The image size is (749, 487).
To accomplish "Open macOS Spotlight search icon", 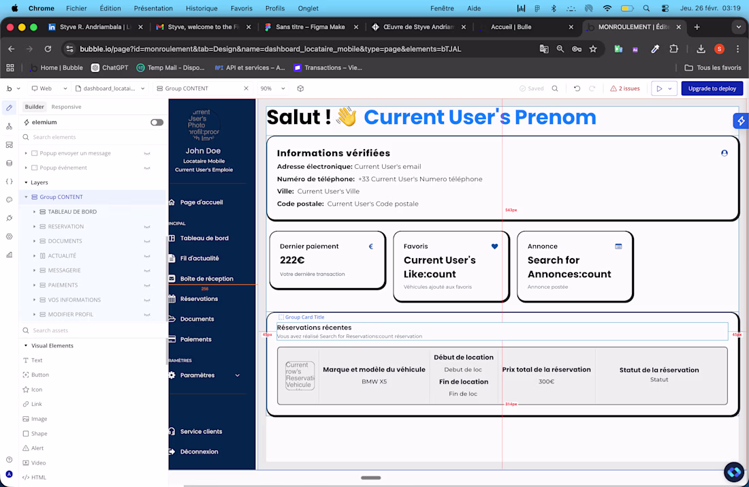I will point(646,8).
